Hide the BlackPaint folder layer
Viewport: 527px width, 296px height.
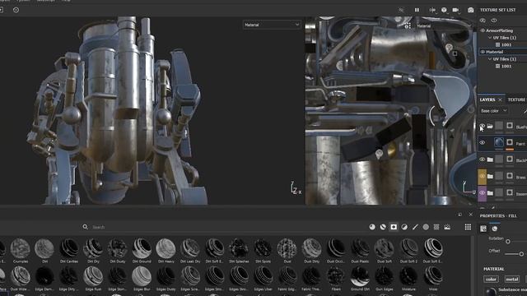(482, 160)
